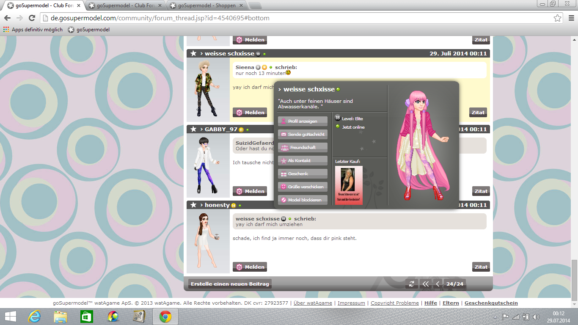The image size is (578, 325).
Task: Quote honesty's post using Zitat
Action: tap(481, 267)
